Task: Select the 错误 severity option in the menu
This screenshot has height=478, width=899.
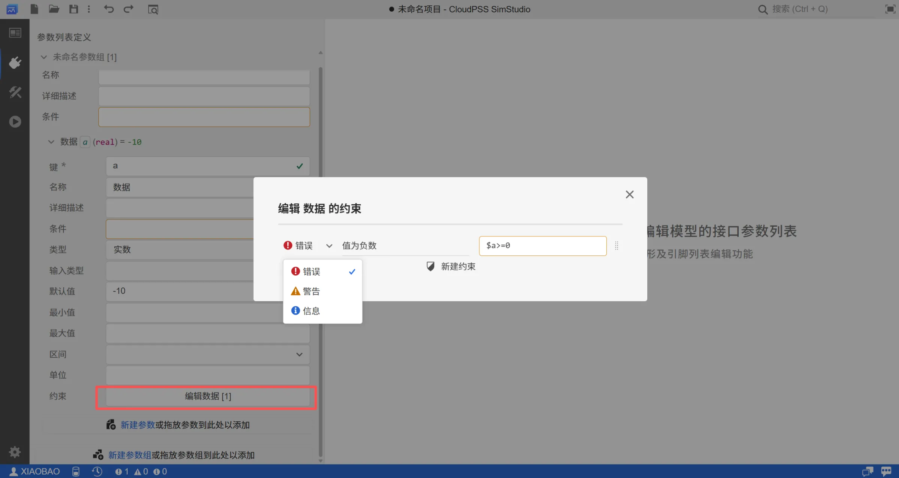Action: point(311,271)
